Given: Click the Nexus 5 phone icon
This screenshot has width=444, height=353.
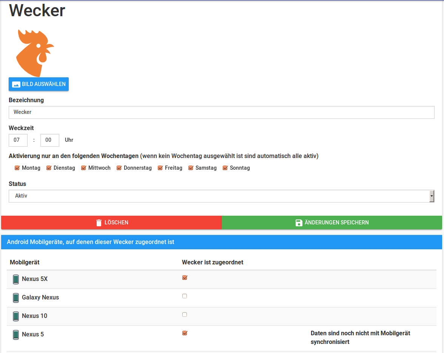Looking at the screenshot, I should (15, 335).
